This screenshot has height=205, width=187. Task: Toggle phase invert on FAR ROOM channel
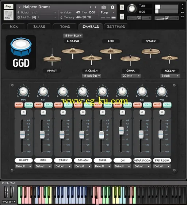pyautogui.click(x=162, y=112)
